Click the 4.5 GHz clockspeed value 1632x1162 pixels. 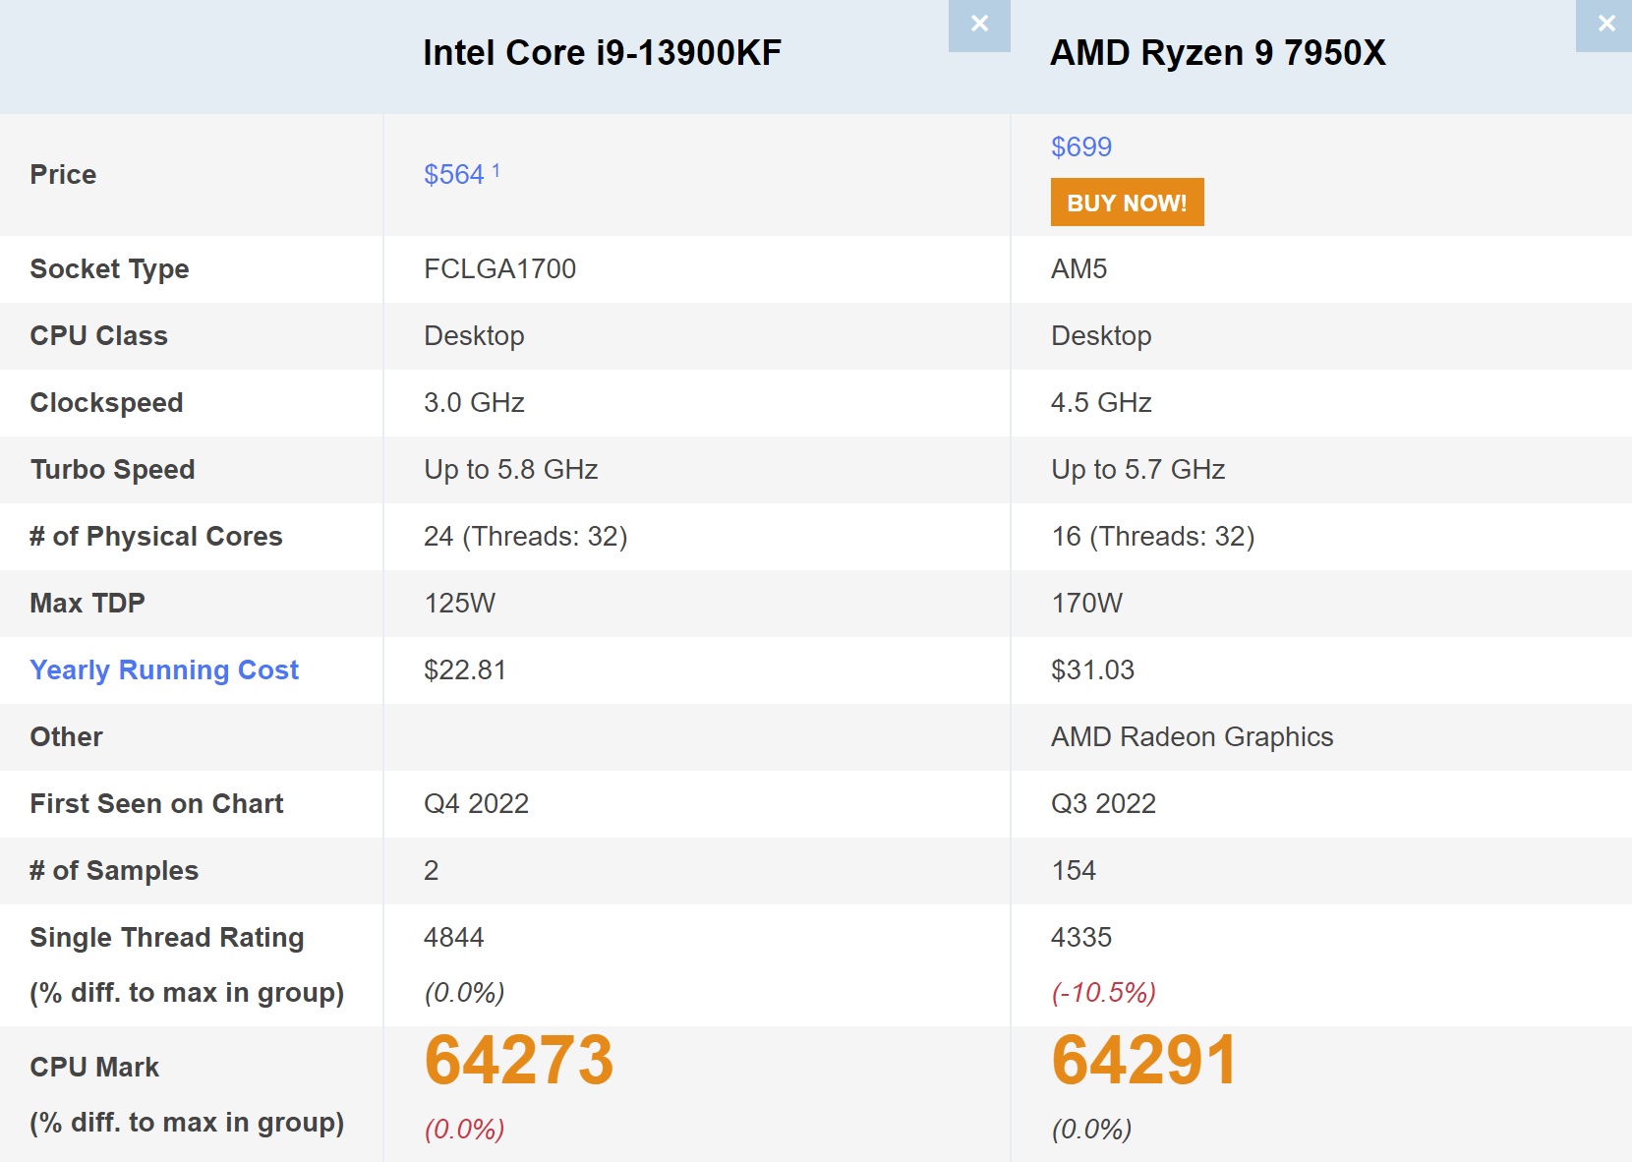pos(1101,403)
